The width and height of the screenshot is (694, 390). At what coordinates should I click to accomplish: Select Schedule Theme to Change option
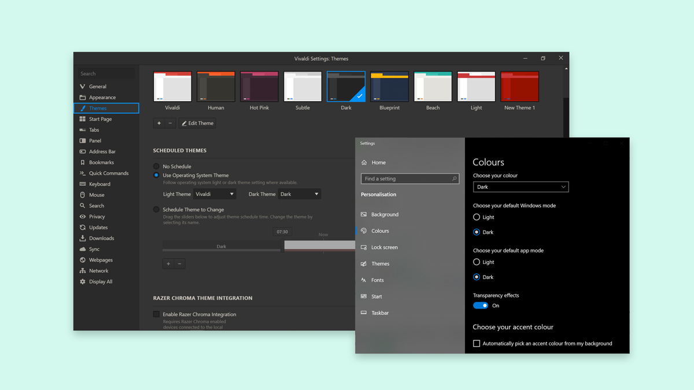[156, 210]
